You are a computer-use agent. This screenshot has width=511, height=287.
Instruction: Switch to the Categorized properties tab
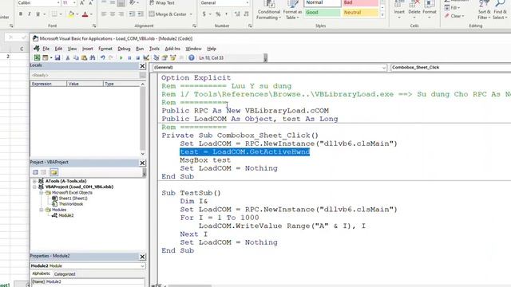click(65, 274)
